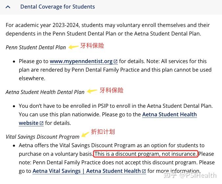
Task: Click yellow arrow beside Vital Savings Discount Program
Action: pyautogui.click(x=86, y=133)
